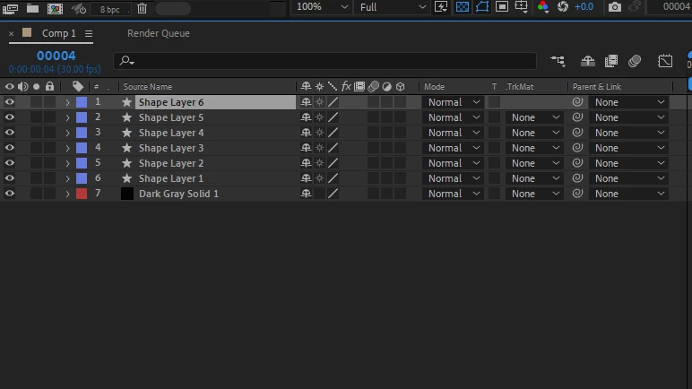Image resolution: width=692 pixels, height=389 pixels.
Task: Open the Full resolution dropdown
Action: (x=392, y=7)
